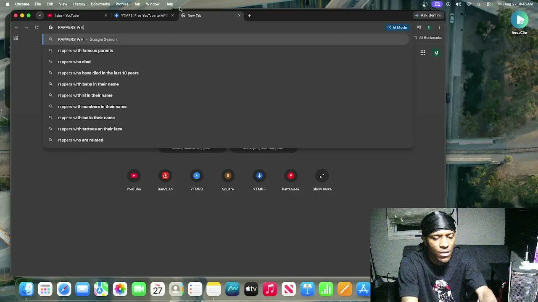Close the flako - YouTube tab

pyautogui.click(x=106, y=16)
